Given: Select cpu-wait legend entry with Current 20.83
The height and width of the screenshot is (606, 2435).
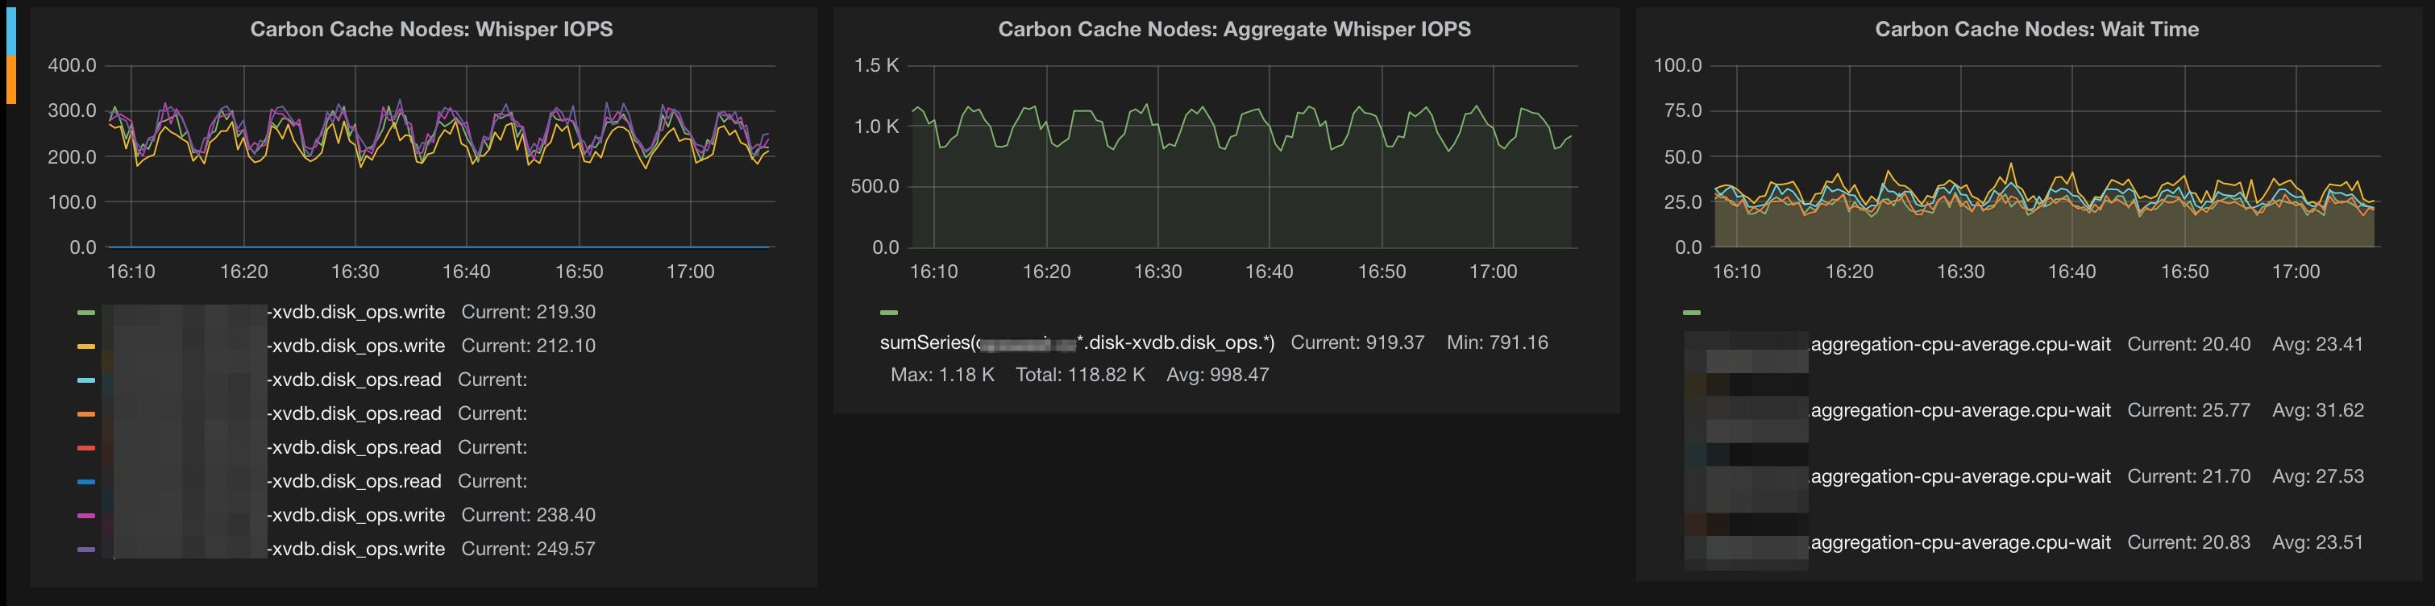Looking at the screenshot, I should pos(1959,544).
